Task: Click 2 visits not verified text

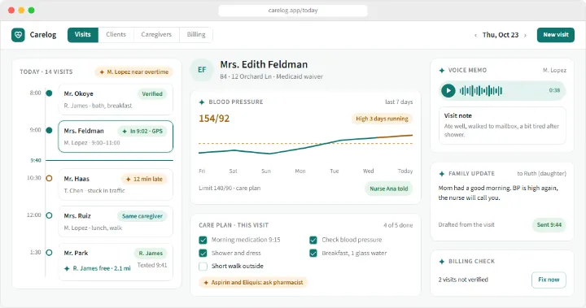Action: [x=463, y=280]
